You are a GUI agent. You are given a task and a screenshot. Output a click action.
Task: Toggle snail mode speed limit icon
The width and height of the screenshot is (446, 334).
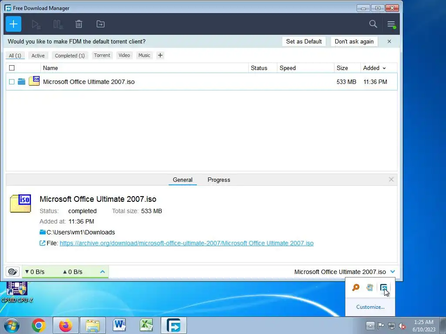point(13,272)
